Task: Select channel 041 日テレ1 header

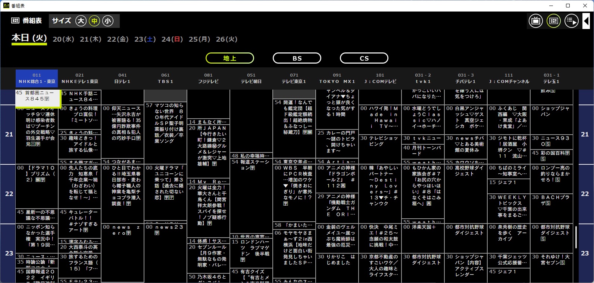Action: click(x=123, y=78)
